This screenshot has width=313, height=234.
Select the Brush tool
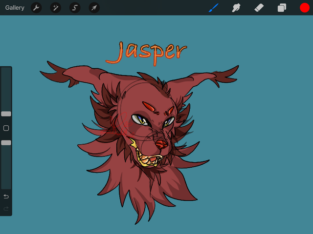tap(214, 8)
